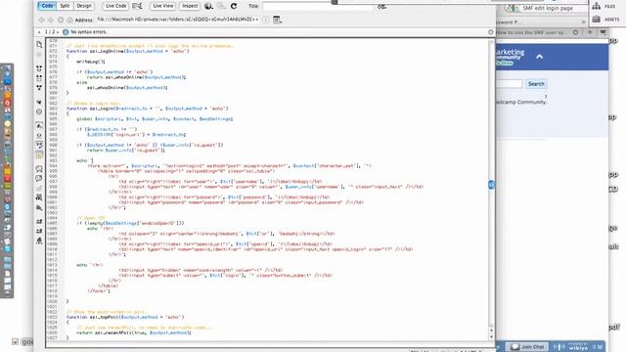Screen dimensions: 626x352
Task: Open the Format Source Code icon
Action: (39, 241)
